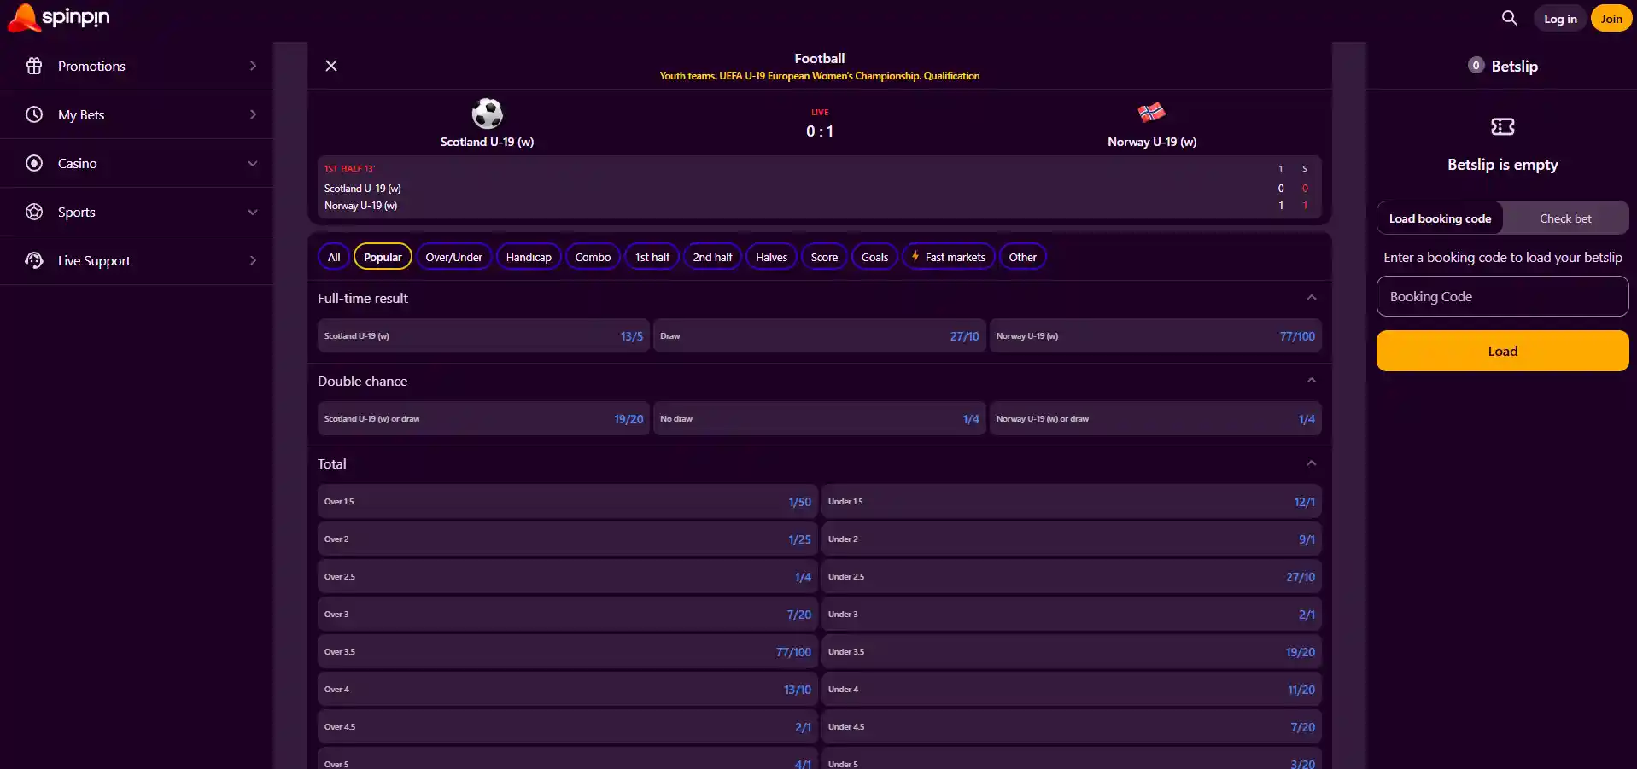The height and width of the screenshot is (769, 1637).
Task: Click the Log in button
Action: (x=1560, y=19)
